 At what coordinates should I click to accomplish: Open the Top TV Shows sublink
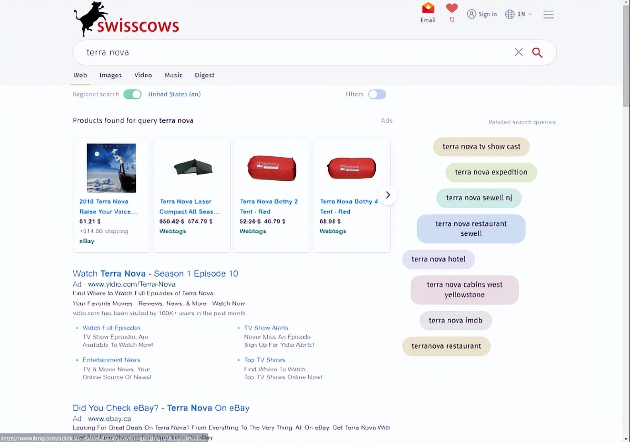click(x=264, y=360)
